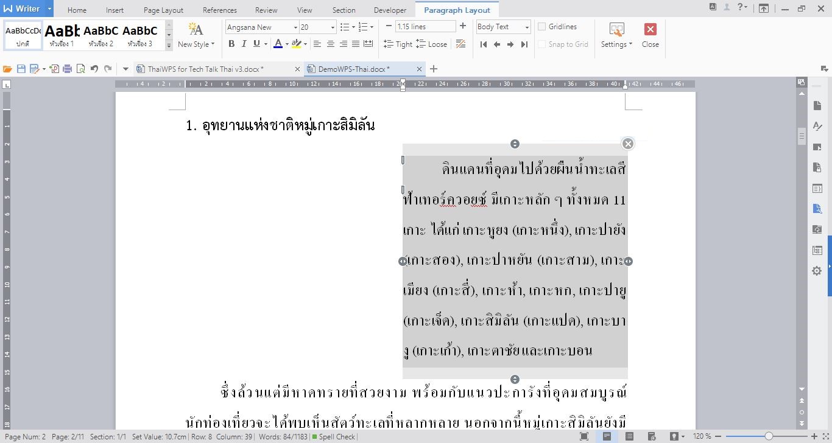Center align the paragraph
The width and height of the screenshot is (832, 443).
331,44
